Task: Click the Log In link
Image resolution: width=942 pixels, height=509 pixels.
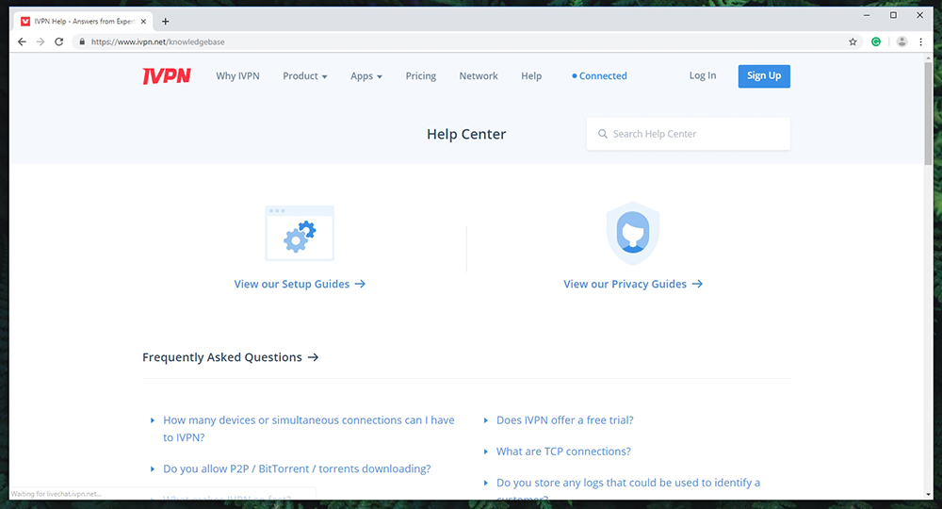Action: click(x=703, y=75)
